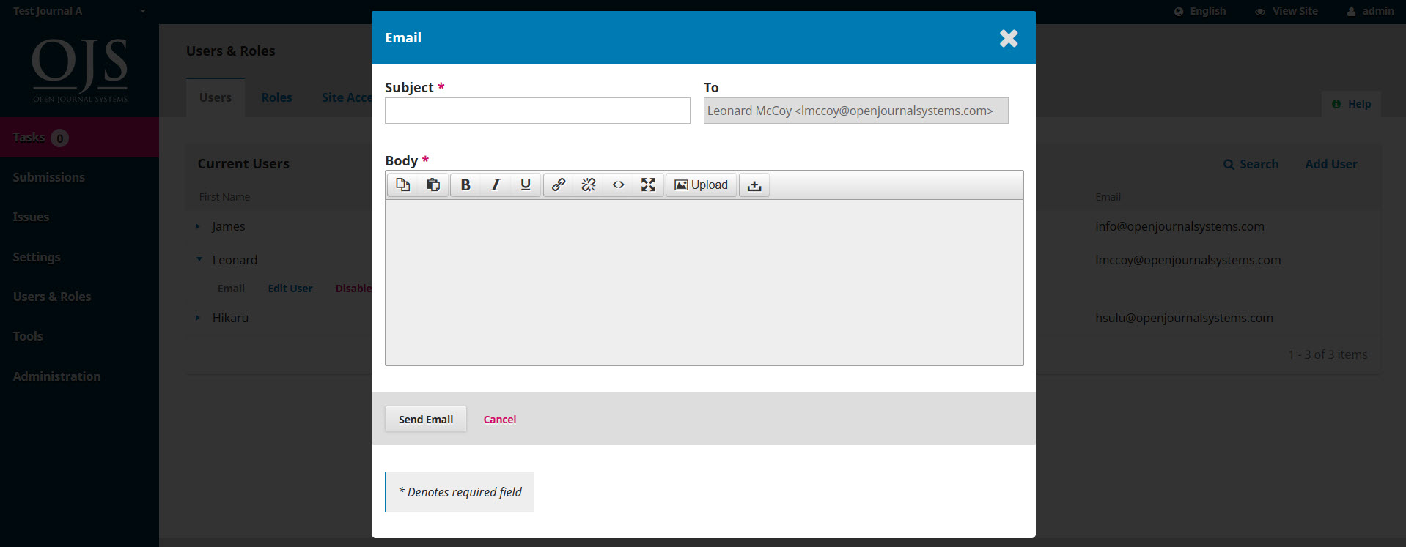This screenshot has height=547, width=1406.
Task: Click the Upload image button
Action: point(702,185)
